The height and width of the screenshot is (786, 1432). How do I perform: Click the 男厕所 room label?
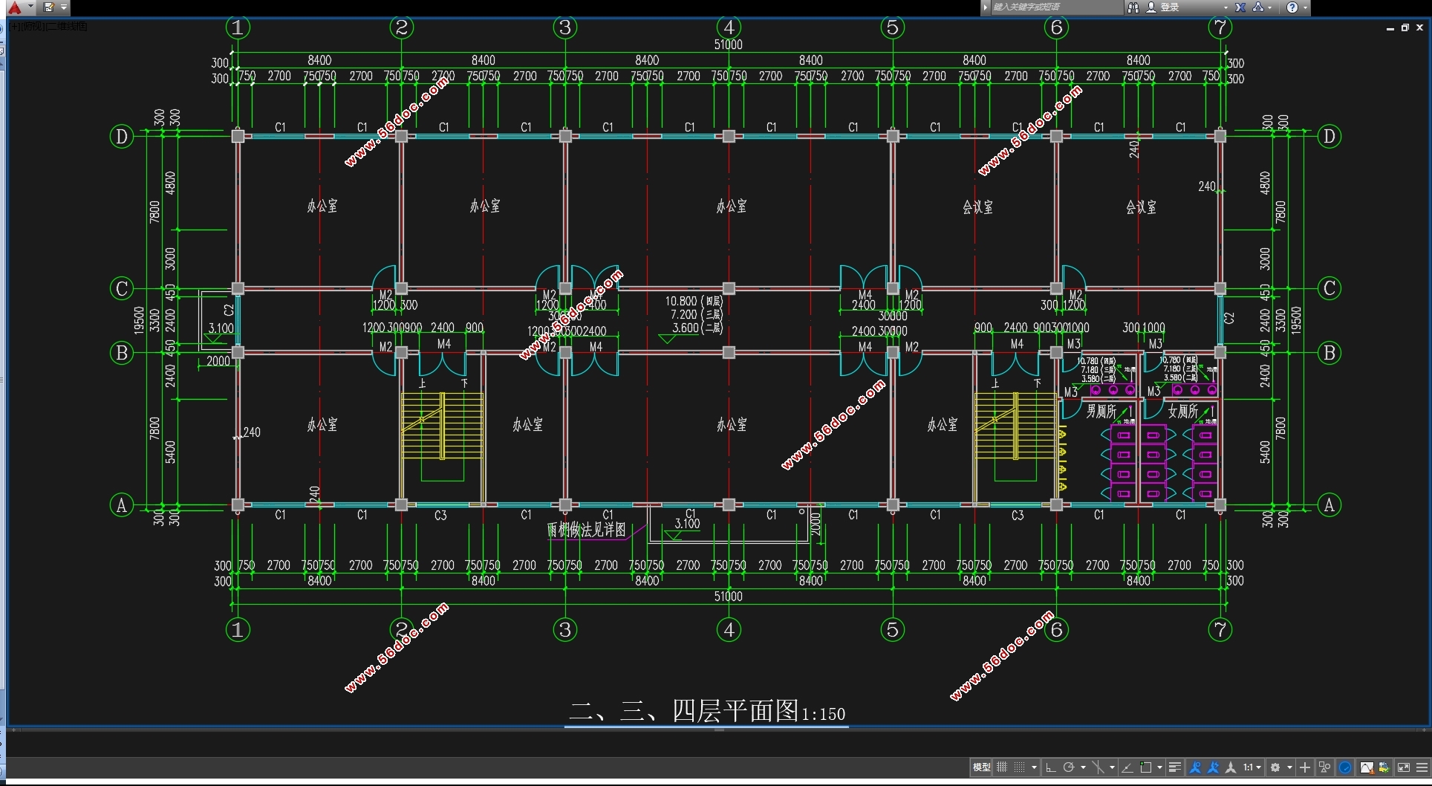pyautogui.click(x=1101, y=411)
